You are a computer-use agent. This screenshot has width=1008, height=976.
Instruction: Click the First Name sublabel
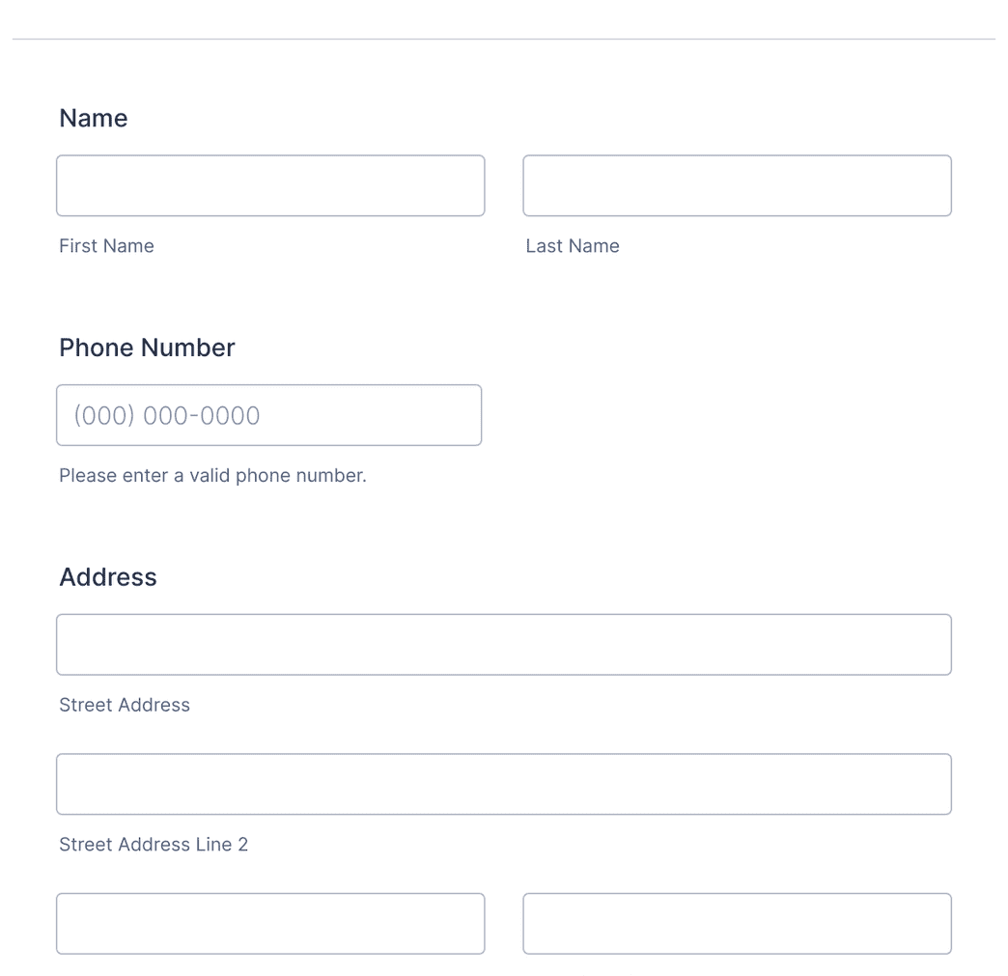106,246
